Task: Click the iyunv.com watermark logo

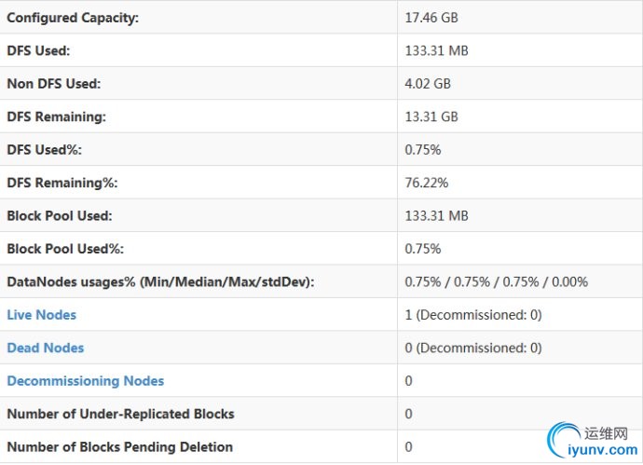Action: tap(594, 441)
